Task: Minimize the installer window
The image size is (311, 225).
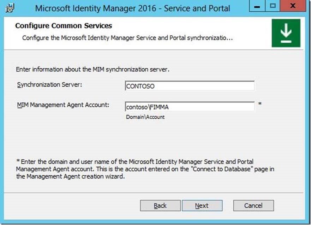Action: [x=257, y=7]
